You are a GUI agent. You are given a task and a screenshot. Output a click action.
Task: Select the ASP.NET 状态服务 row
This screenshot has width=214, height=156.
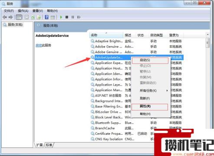(111, 96)
